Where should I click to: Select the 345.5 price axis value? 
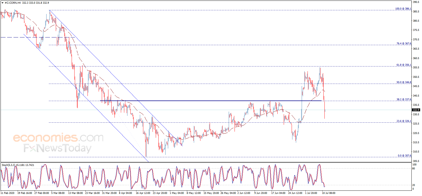[416, 86]
